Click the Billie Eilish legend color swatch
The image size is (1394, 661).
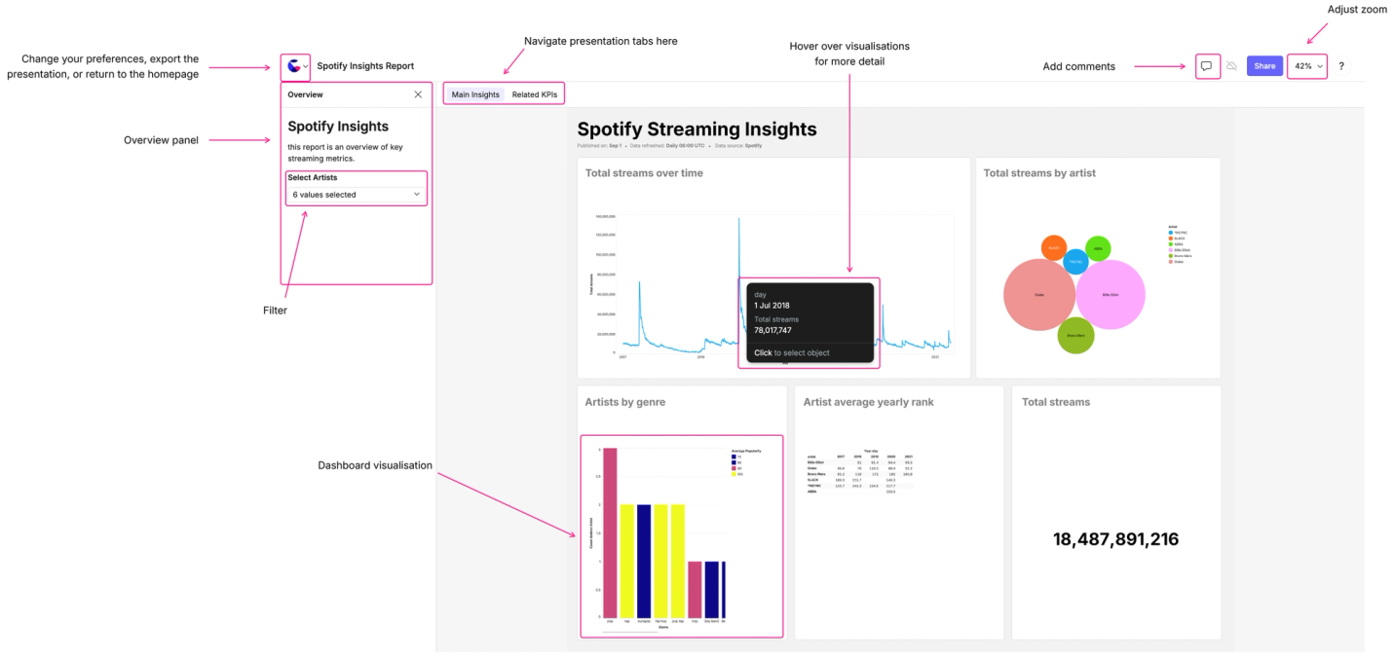point(1170,250)
